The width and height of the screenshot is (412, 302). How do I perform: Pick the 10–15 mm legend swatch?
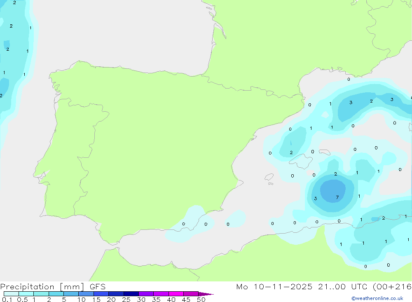[86, 294]
